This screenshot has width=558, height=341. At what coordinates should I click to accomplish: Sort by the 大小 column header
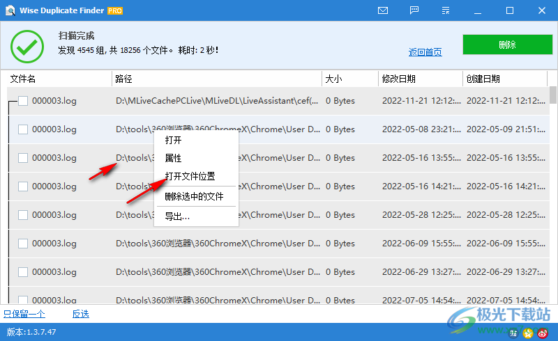tap(350, 79)
